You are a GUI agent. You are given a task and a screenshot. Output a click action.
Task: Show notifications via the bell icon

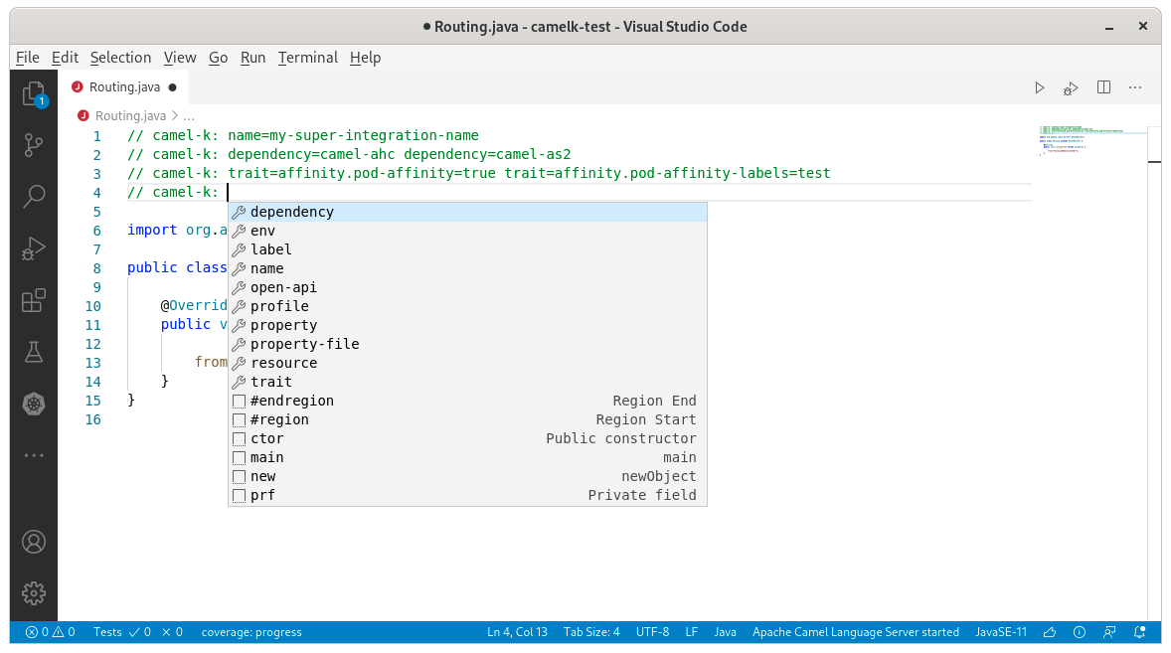pyautogui.click(x=1141, y=632)
